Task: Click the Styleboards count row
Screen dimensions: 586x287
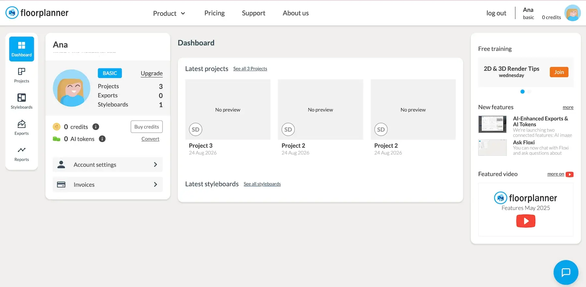Action: click(x=130, y=105)
